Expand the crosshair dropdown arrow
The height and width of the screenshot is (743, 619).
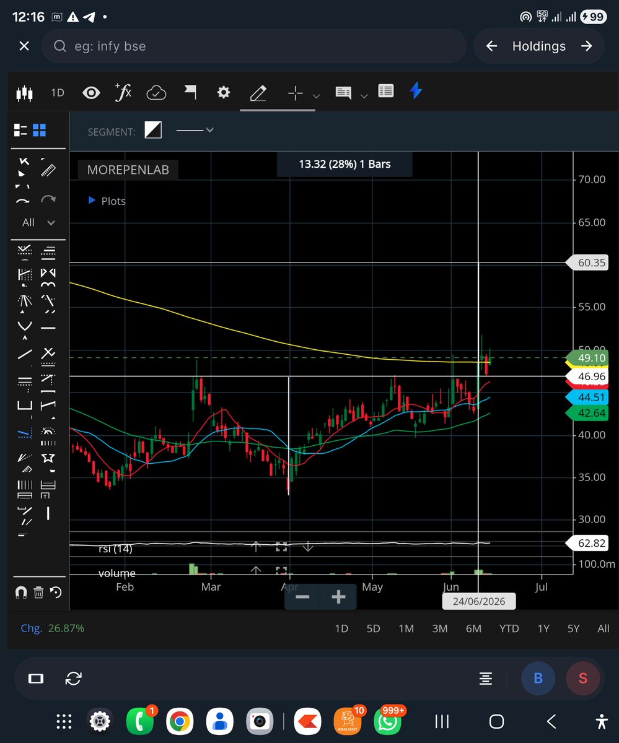click(316, 96)
